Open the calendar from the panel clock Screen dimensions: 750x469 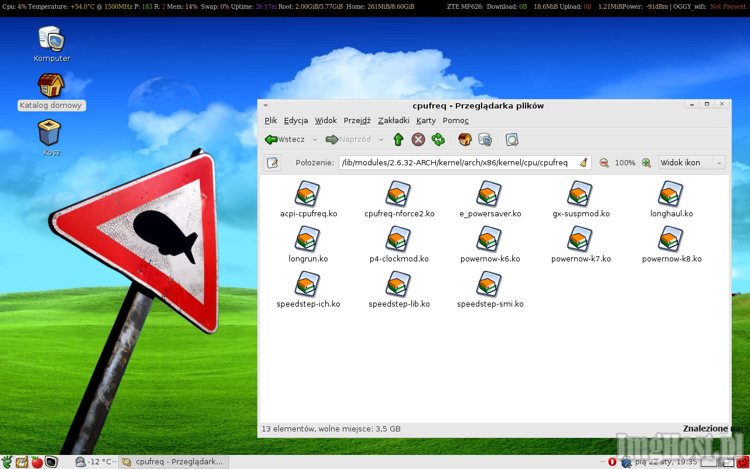pyautogui.click(x=666, y=462)
